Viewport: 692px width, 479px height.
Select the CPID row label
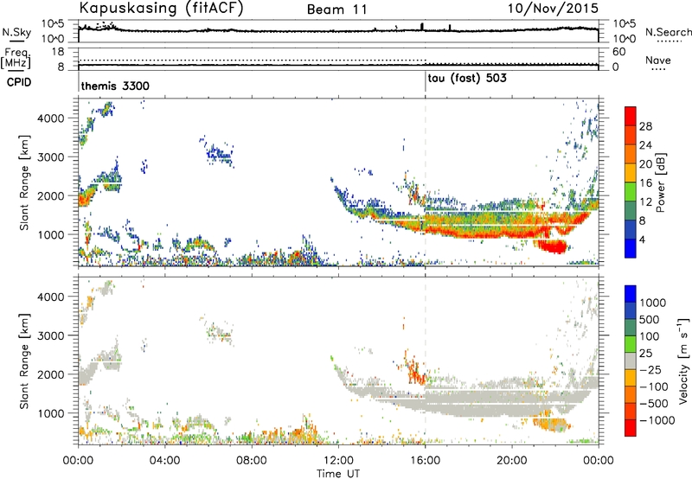point(18,82)
